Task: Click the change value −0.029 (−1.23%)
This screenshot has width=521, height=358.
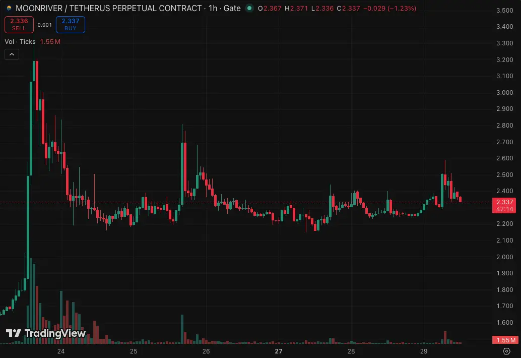Action: point(390,8)
